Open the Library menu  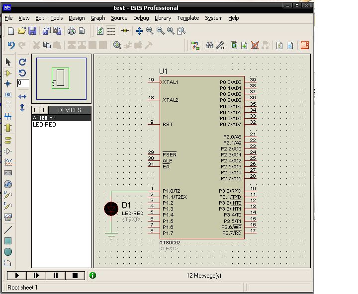click(163, 18)
